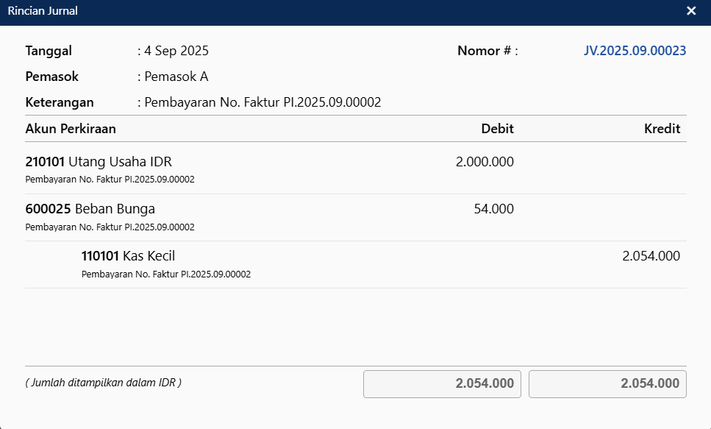
Task: Click the Akun Perkiraan column header
Action: [71, 129]
